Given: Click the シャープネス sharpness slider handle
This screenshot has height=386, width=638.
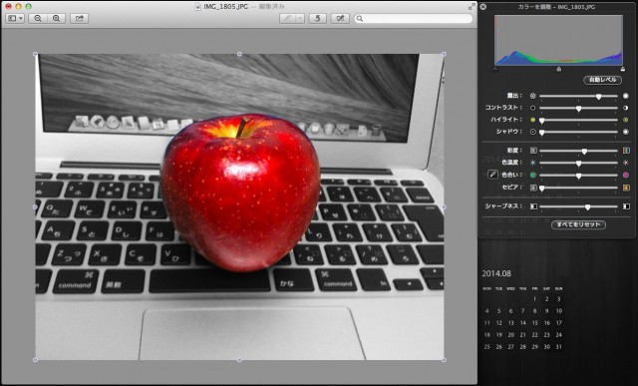Looking at the screenshot, I should (x=587, y=206).
